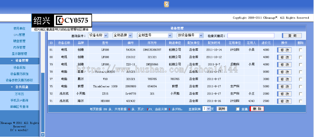Click serial number SN4535366787
314x137 pixels.
[x=152, y=50]
